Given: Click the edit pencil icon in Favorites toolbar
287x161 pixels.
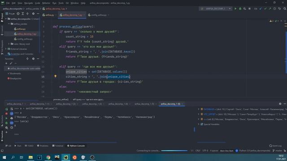Looking at the screenshot, I should [x=11, y=64].
